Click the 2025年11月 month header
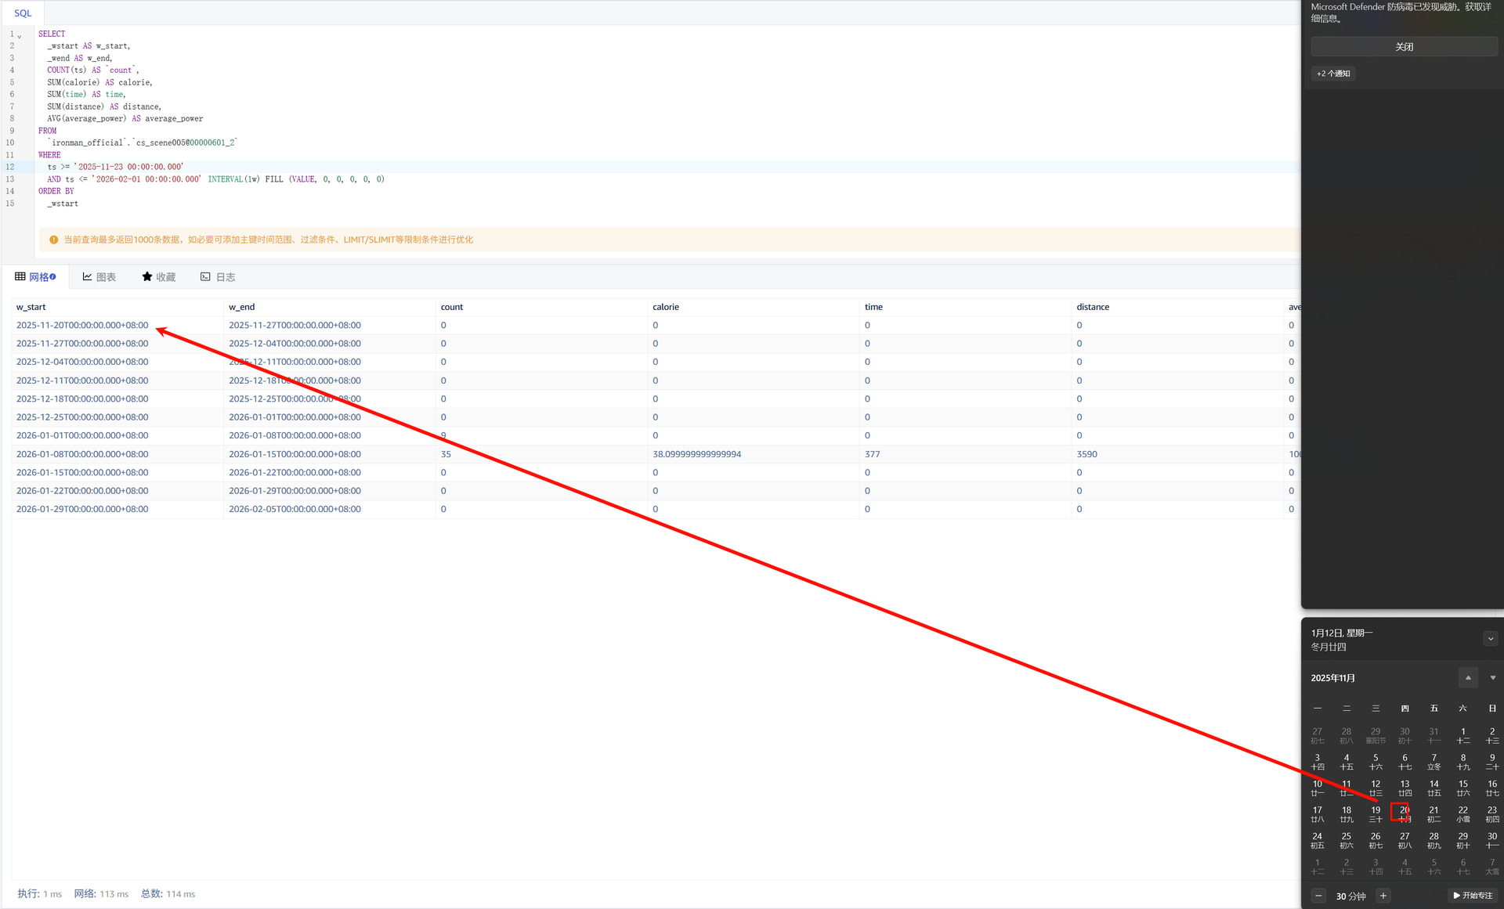This screenshot has width=1504, height=909. tap(1333, 678)
